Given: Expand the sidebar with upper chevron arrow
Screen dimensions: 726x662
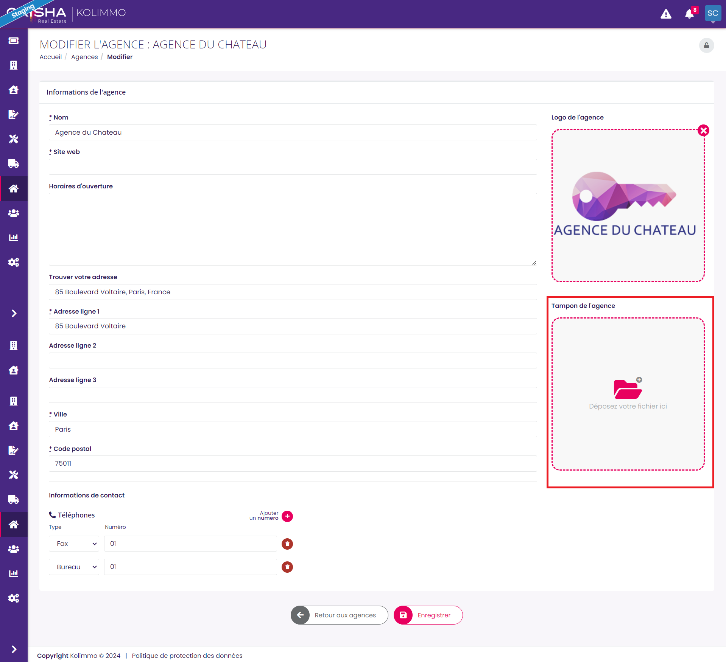Looking at the screenshot, I should [14, 313].
